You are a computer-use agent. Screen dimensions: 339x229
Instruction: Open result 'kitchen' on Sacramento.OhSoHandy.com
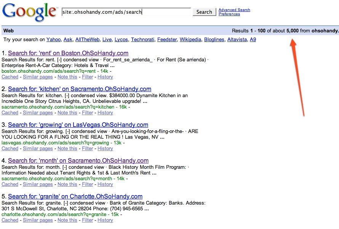80,89
